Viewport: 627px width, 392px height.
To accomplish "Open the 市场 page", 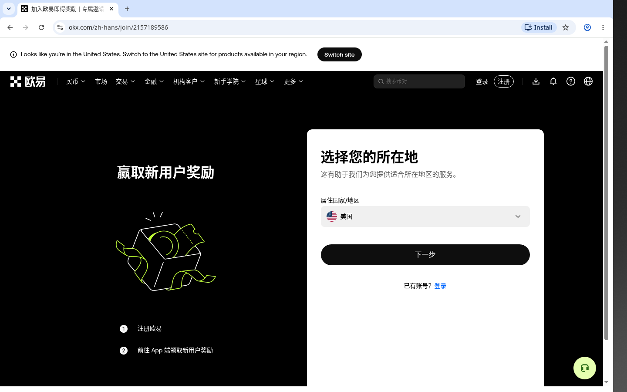I will (101, 81).
